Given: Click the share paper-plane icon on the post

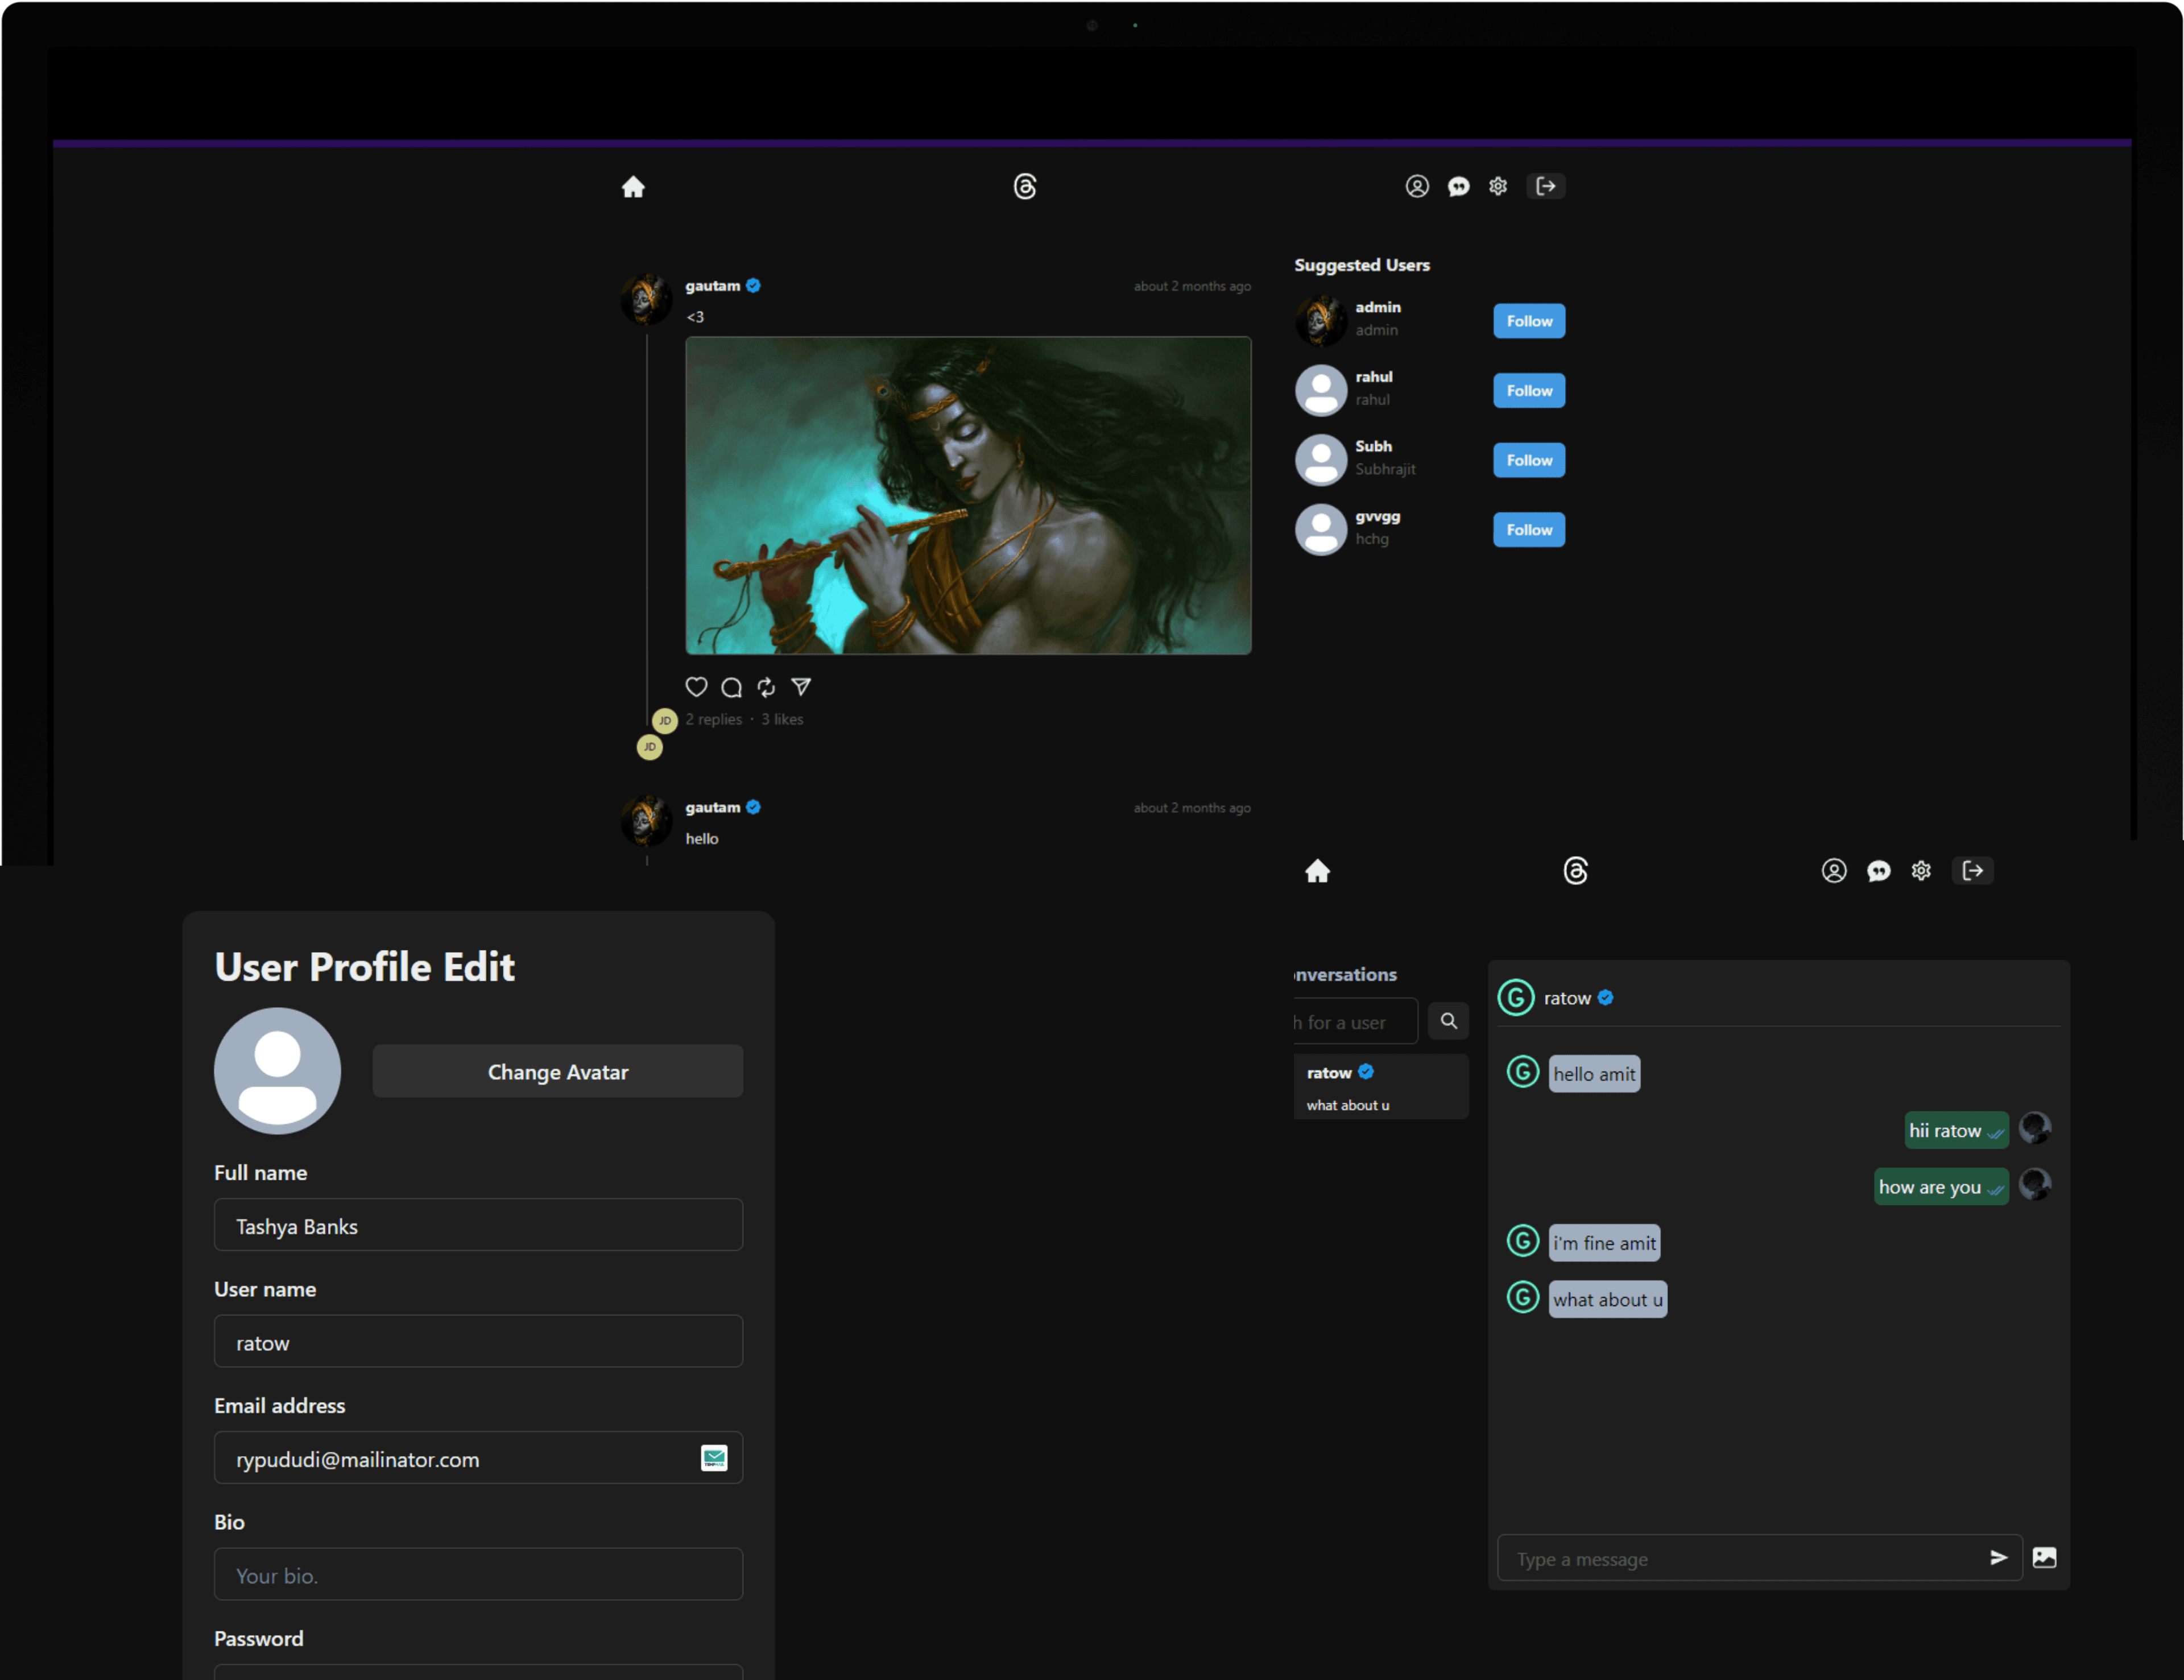Looking at the screenshot, I should (x=801, y=687).
